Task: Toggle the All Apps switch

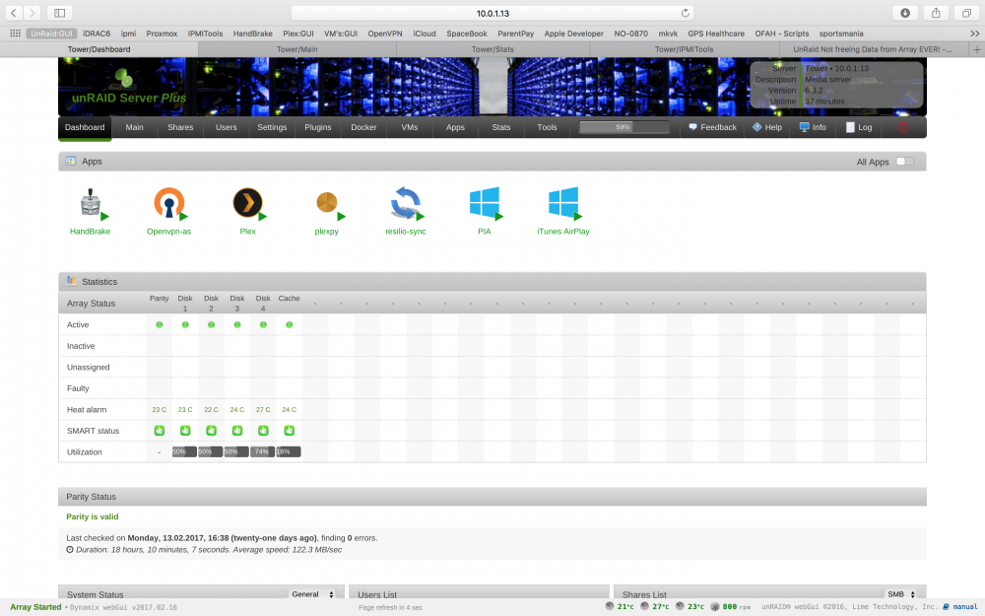Action: 905,162
